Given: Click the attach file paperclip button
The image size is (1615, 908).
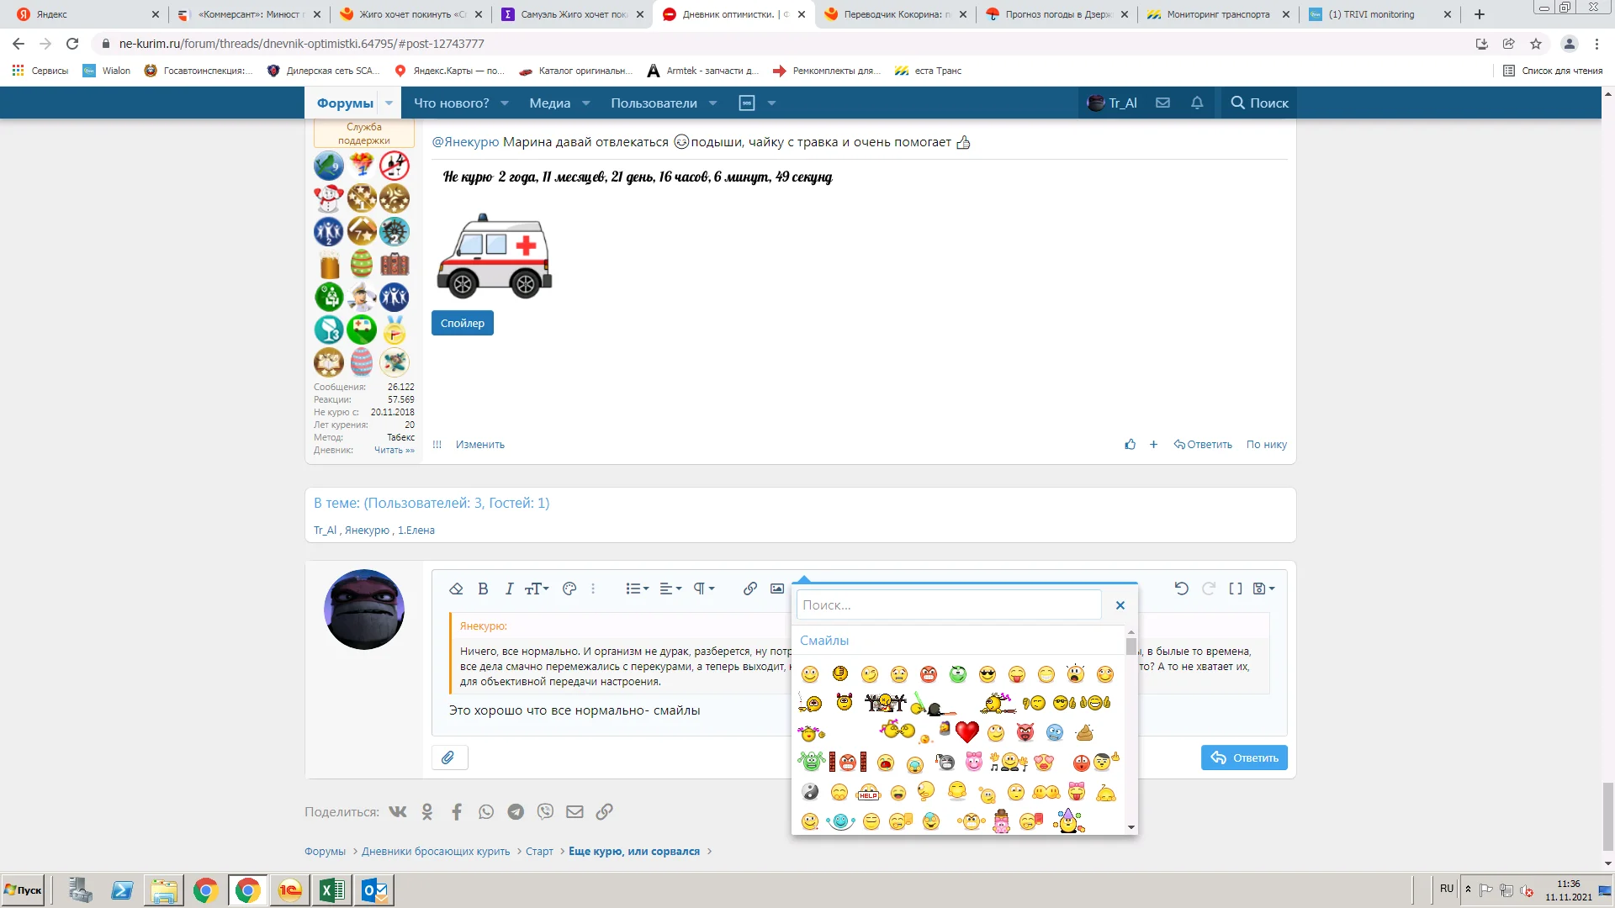Looking at the screenshot, I should [x=449, y=758].
